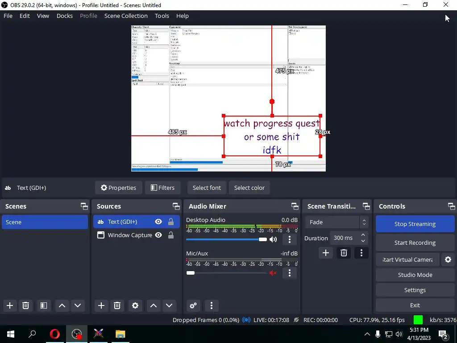Move source up in Sources list
The width and height of the screenshot is (457, 343).
pyautogui.click(x=154, y=305)
